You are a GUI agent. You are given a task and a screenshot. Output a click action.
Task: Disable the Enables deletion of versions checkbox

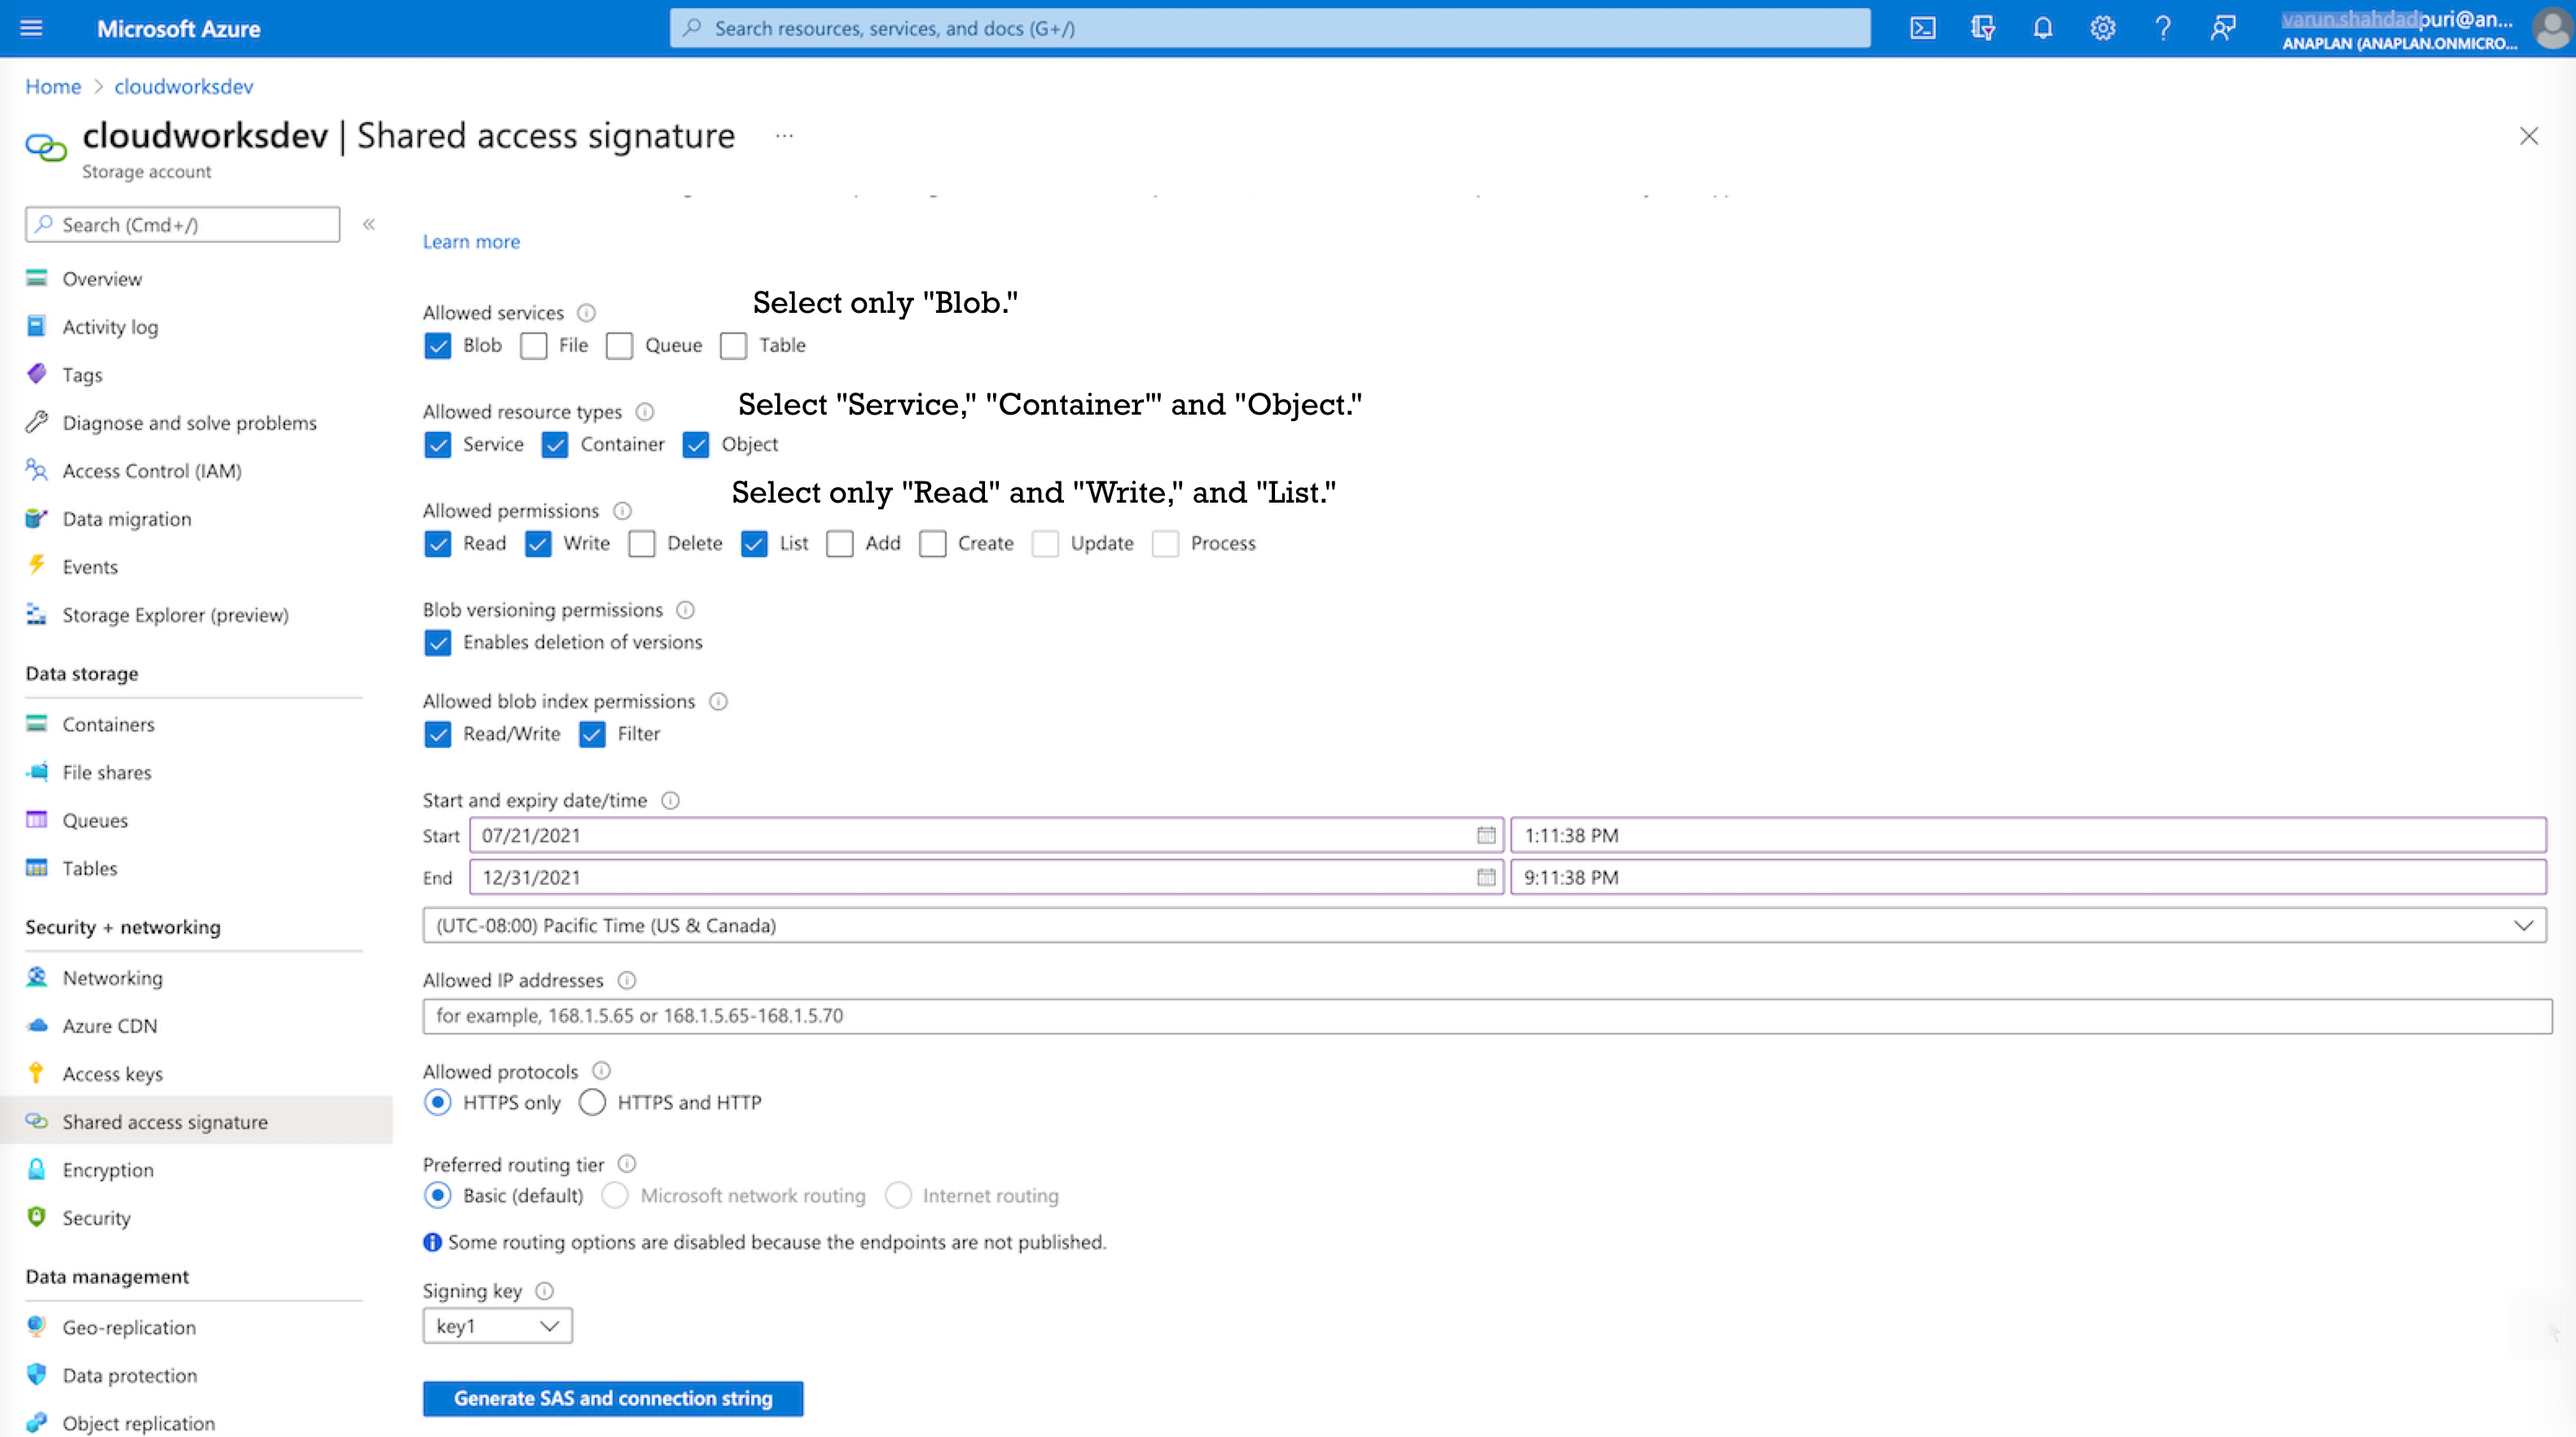pos(438,643)
